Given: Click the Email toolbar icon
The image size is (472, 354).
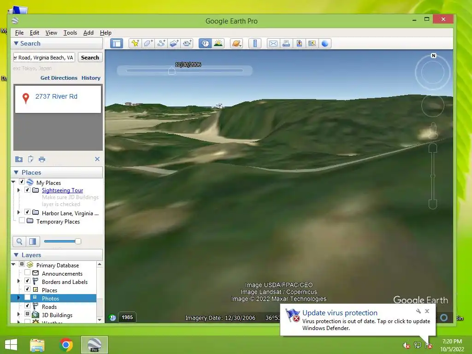Looking at the screenshot, I should click(273, 43).
